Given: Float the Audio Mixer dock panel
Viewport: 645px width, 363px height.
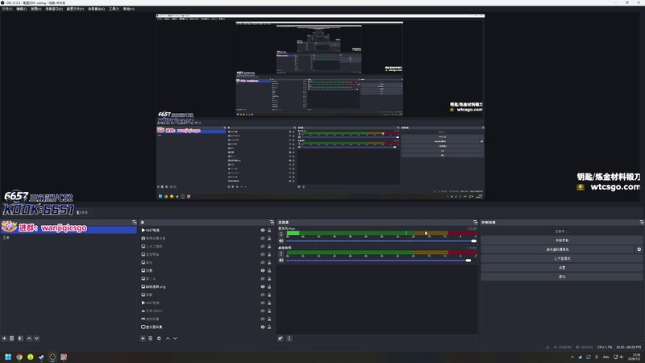Looking at the screenshot, I should point(475,223).
